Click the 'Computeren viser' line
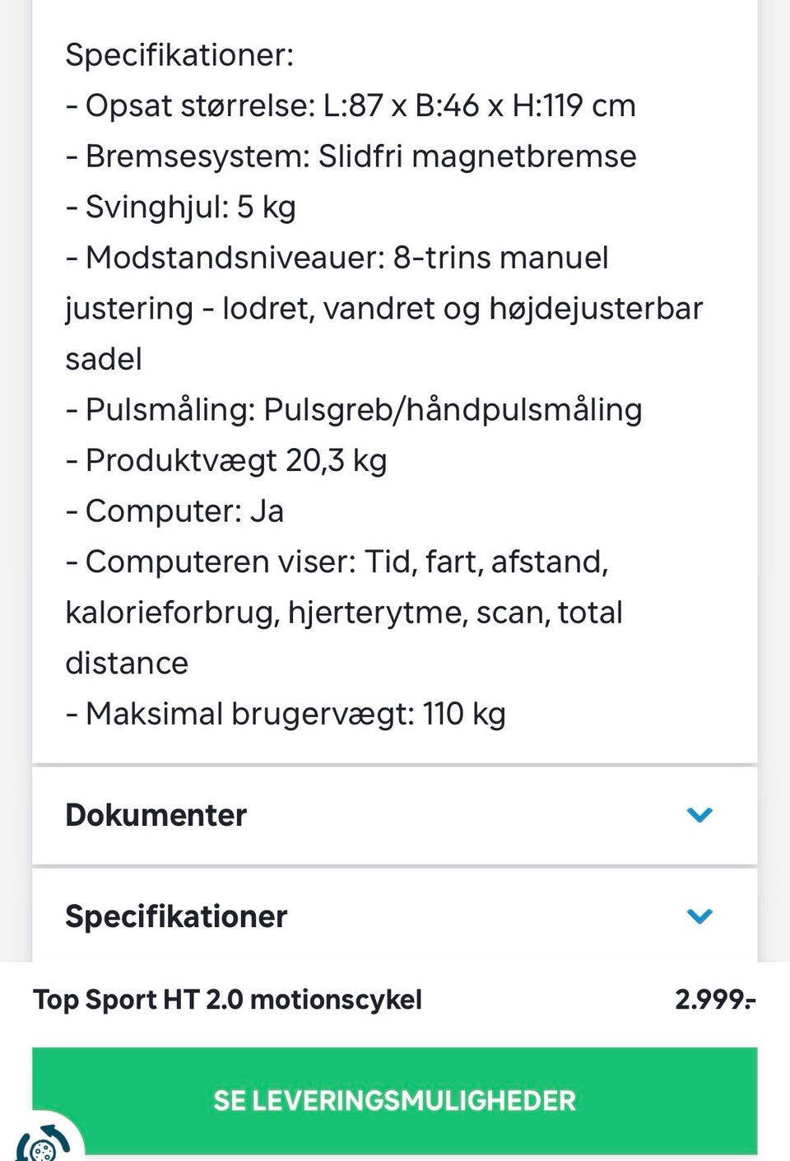The image size is (790, 1161). pyautogui.click(x=337, y=562)
